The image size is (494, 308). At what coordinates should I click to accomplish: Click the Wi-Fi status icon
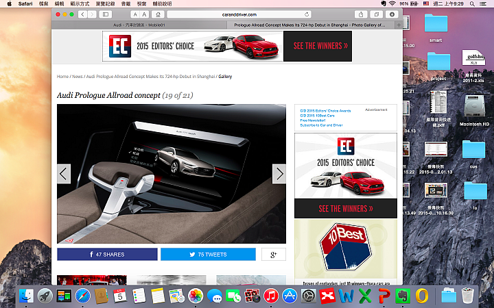pos(392,4)
